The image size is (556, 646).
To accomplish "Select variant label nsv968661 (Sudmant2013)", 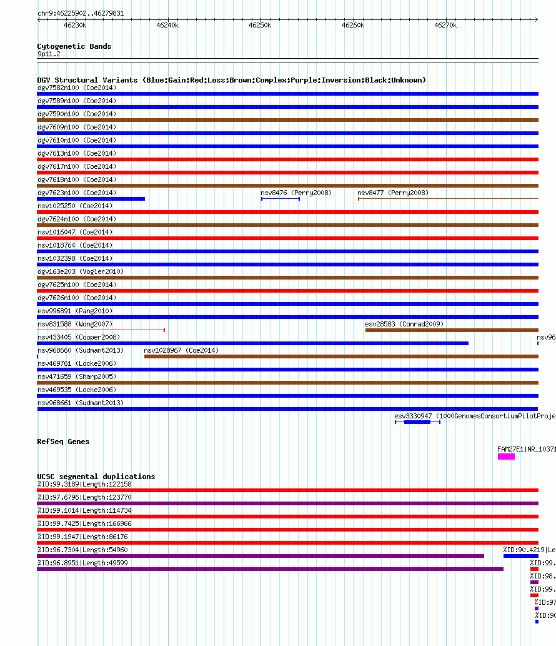I will [81, 403].
